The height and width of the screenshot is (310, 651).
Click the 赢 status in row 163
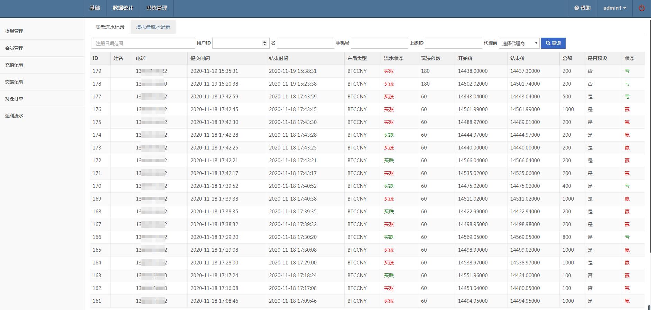[627, 275]
